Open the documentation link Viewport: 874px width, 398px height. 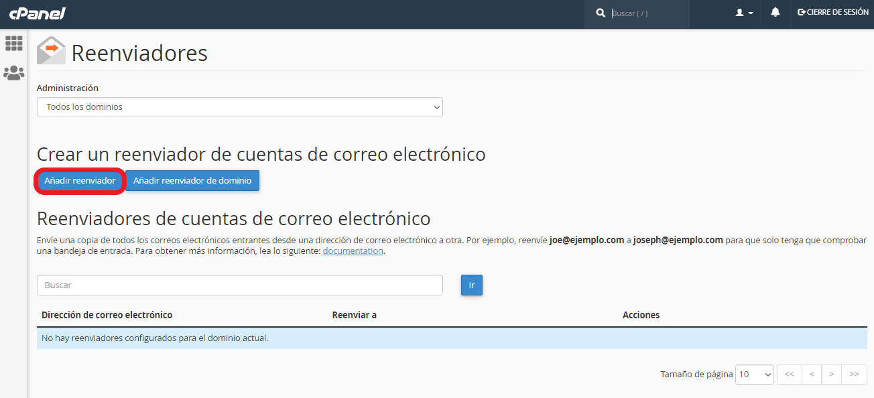click(353, 251)
